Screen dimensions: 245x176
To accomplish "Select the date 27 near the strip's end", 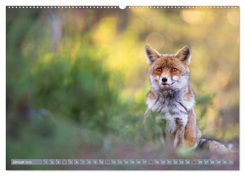I will [206, 162].
